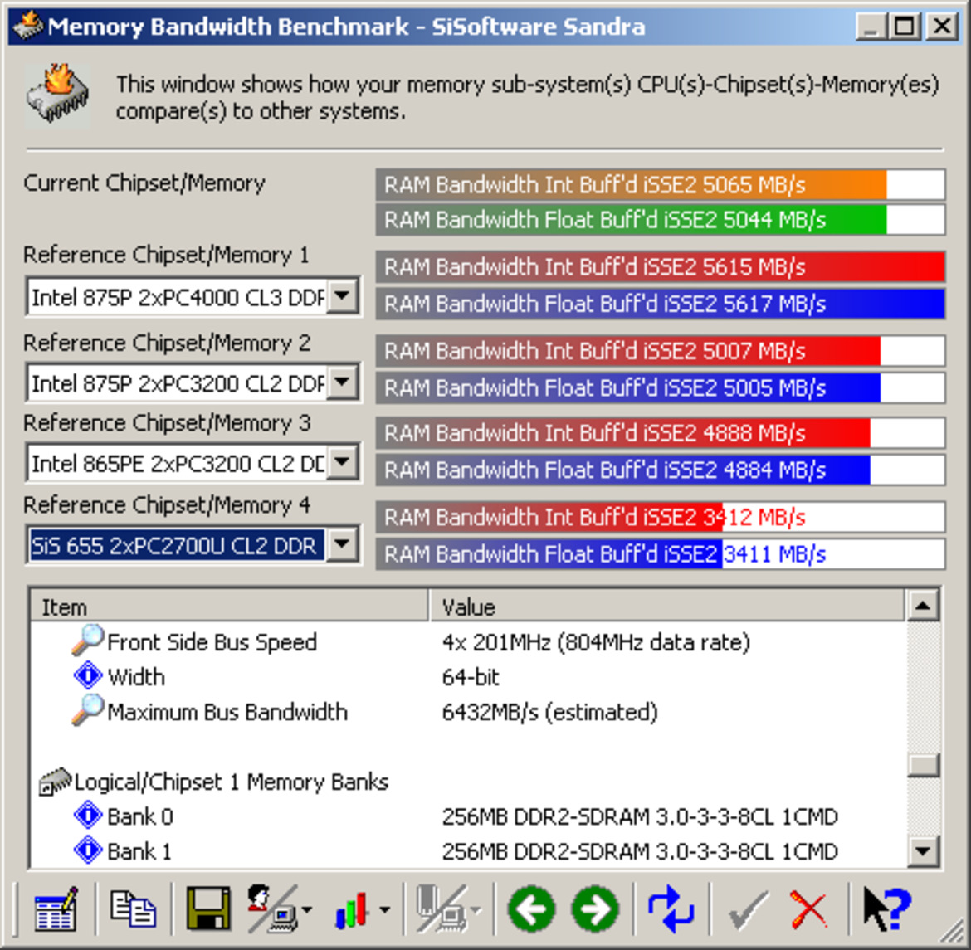Click the Bank 1 value 256MB DDR2-SDRAM
This screenshot has height=950, width=971.
coord(640,851)
